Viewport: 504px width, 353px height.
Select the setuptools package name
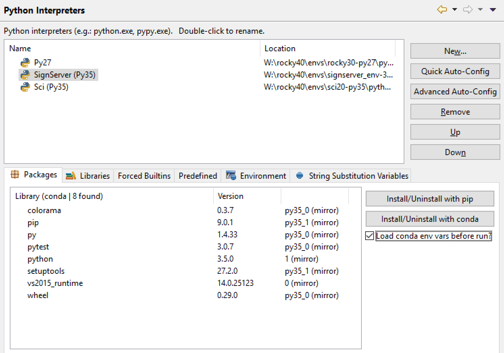tap(46, 271)
